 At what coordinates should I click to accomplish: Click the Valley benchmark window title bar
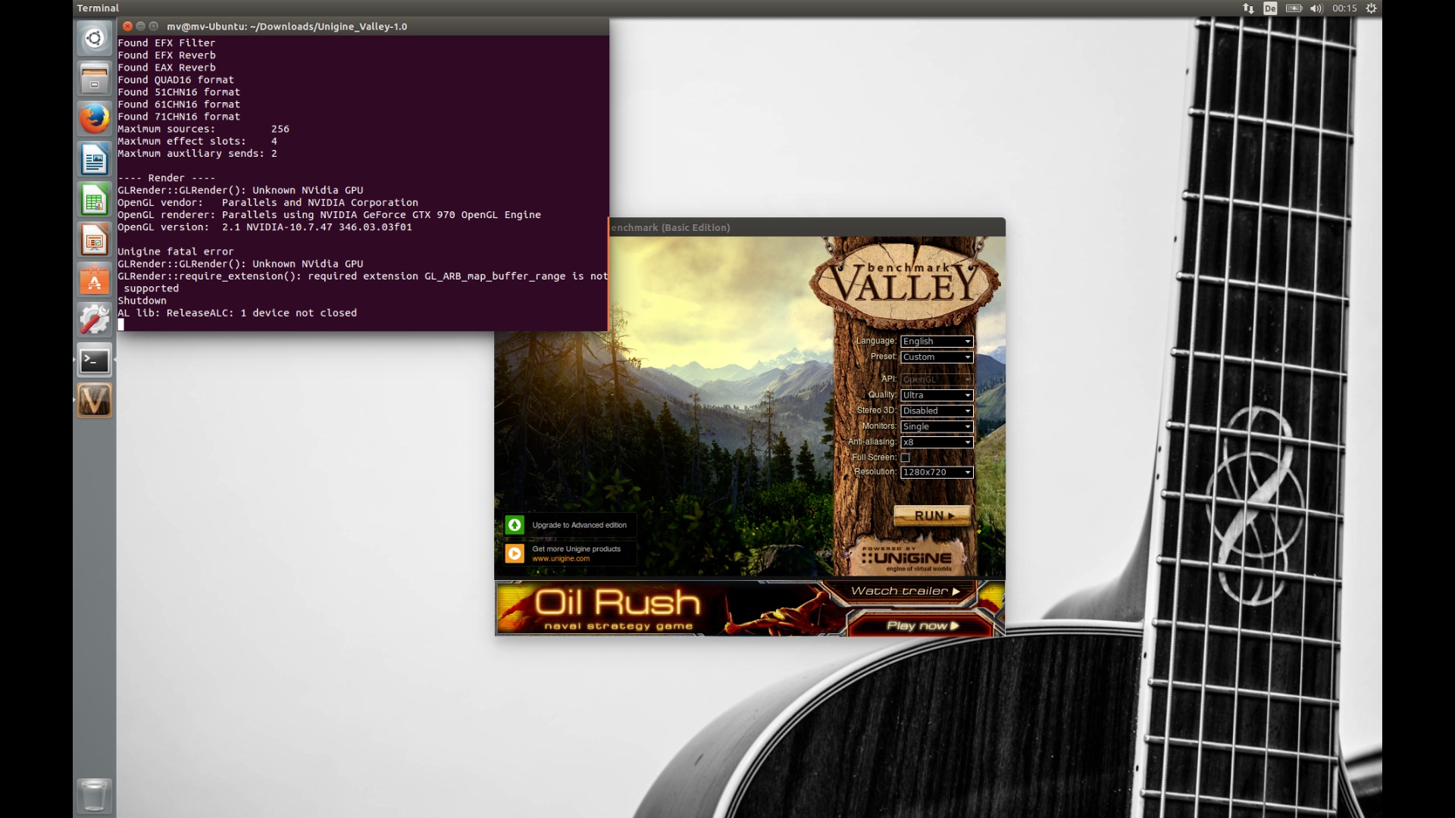point(807,227)
